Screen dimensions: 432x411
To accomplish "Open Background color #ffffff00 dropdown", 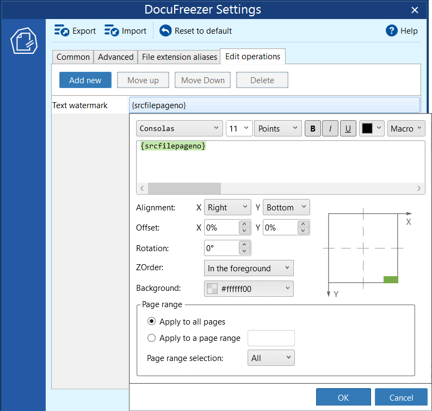I will click(x=249, y=289).
